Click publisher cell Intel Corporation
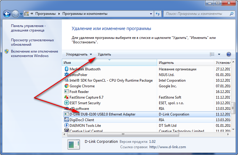The width and height of the screenshot is (238, 155). pyautogui.click(x=172, y=80)
